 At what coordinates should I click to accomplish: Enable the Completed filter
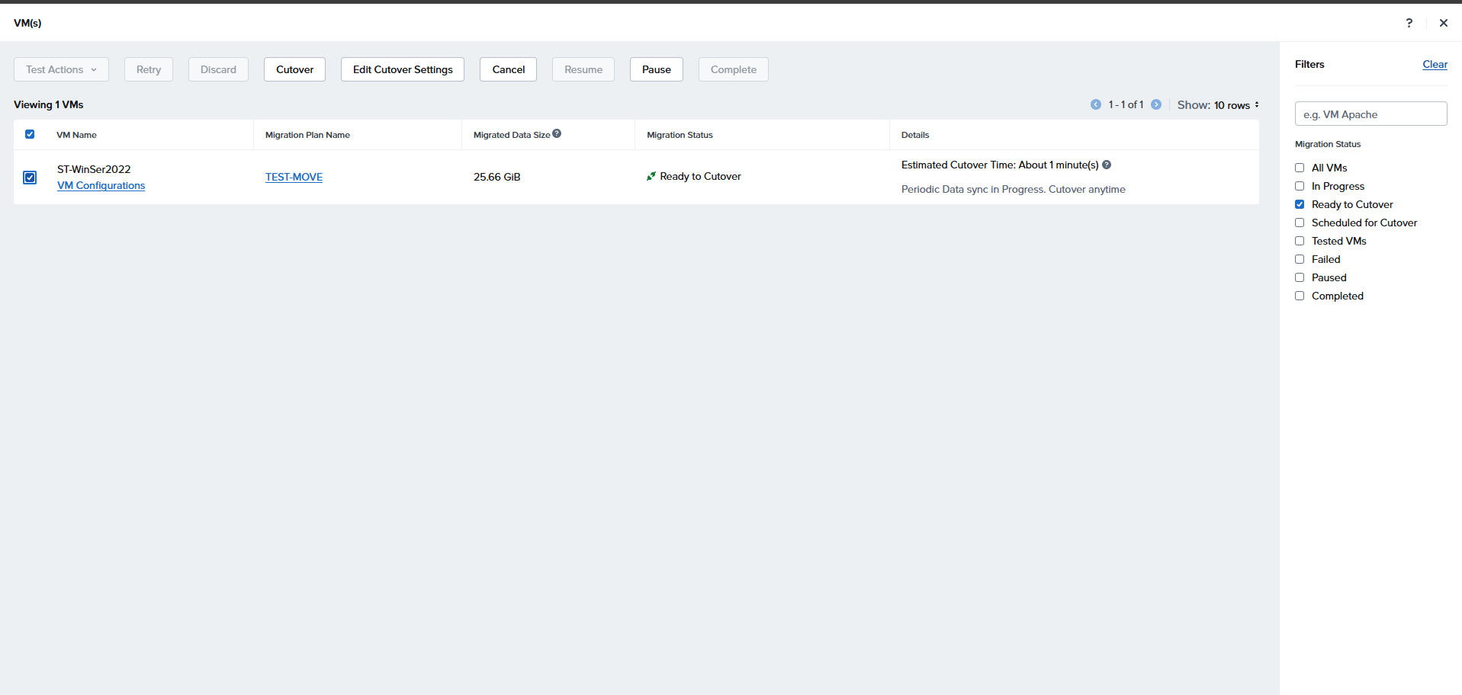click(x=1300, y=296)
